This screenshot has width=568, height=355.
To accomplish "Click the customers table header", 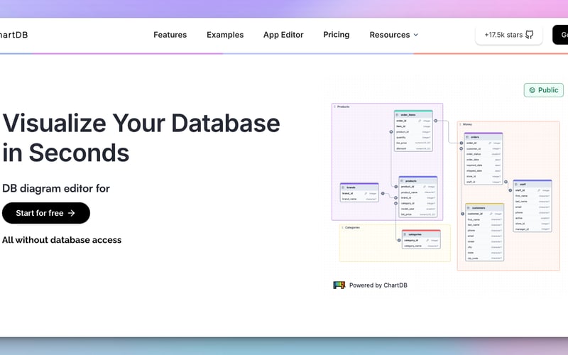I will [x=484, y=207].
